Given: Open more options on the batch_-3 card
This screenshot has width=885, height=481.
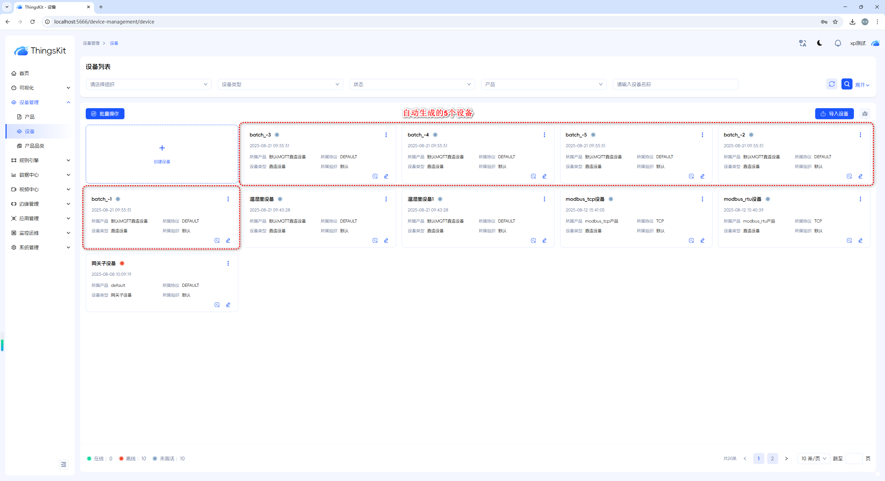Looking at the screenshot, I should 386,135.
